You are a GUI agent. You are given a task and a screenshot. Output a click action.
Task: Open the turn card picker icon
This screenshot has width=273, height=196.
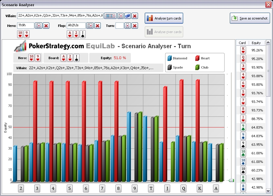point(127,26)
